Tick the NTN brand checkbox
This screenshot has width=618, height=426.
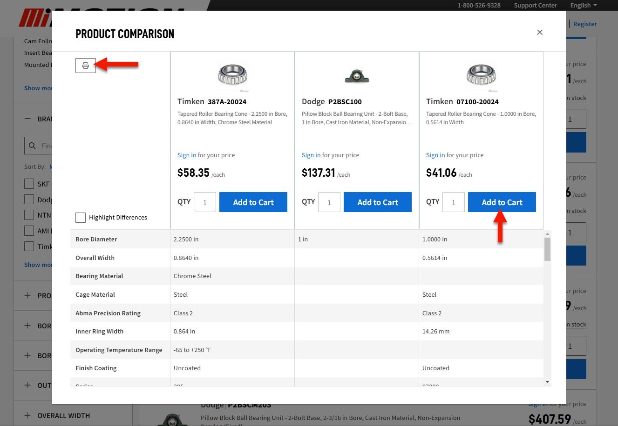click(29, 215)
